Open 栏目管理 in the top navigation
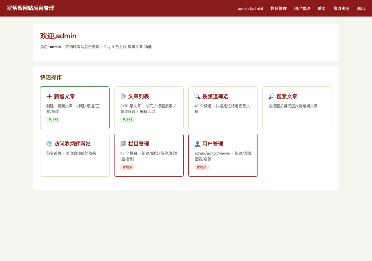Viewport: 372px width, 261px height. [279, 8]
